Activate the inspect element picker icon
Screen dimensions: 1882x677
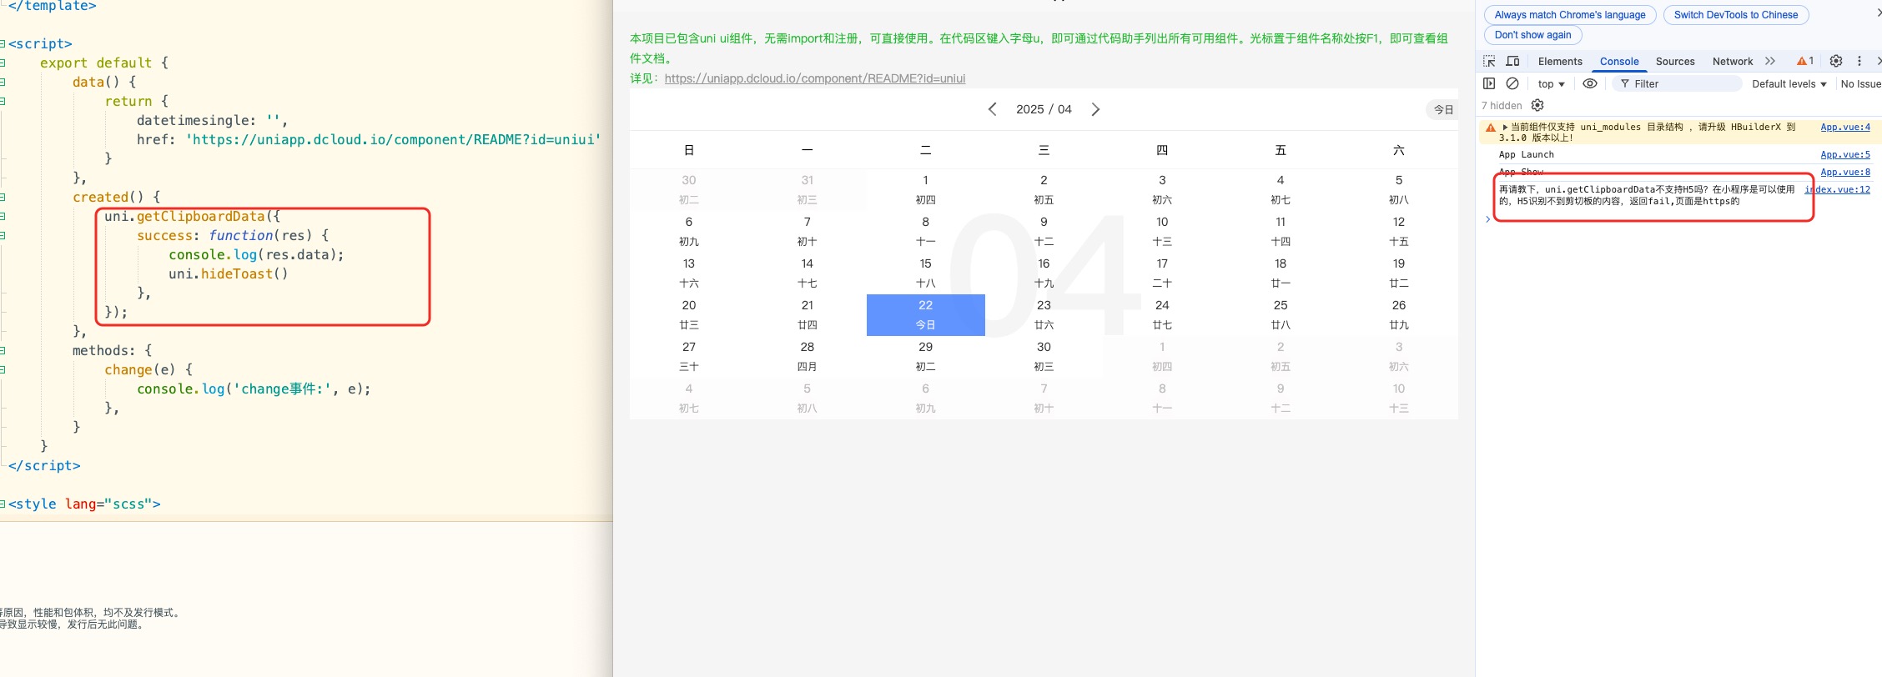coord(1489,61)
